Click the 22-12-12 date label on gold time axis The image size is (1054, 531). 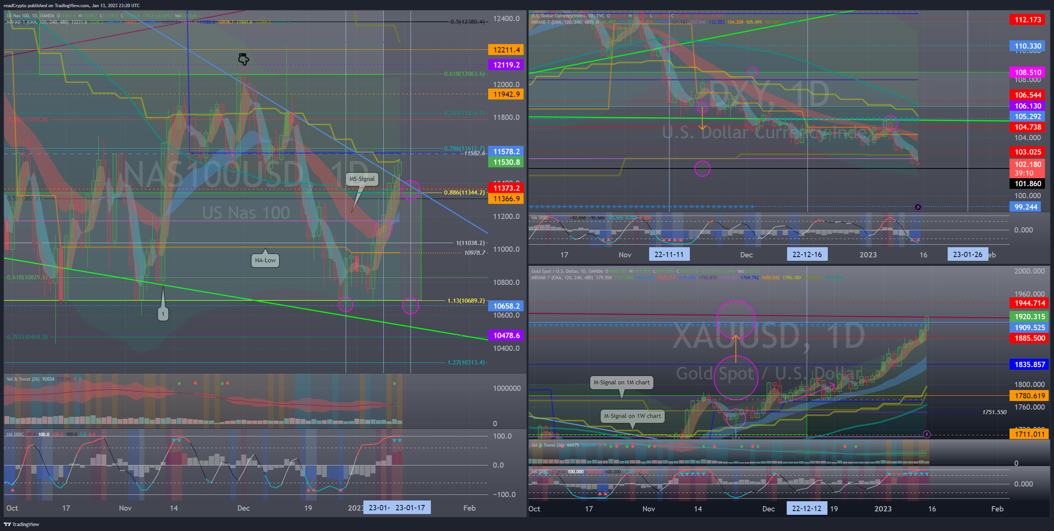coord(806,508)
